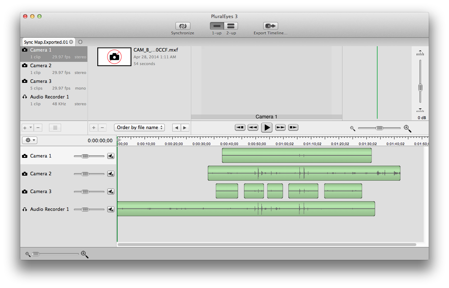Go to previous clip arrow
This screenshot has height=288, width=449.
(177, 128)
